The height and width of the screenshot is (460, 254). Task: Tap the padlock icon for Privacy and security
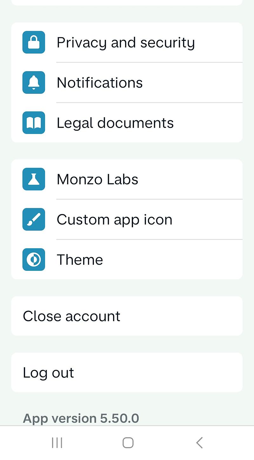click(34, 42)
